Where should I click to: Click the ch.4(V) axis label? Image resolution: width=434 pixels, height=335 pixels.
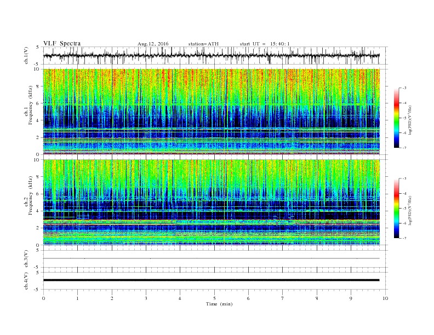coord(26,281)
